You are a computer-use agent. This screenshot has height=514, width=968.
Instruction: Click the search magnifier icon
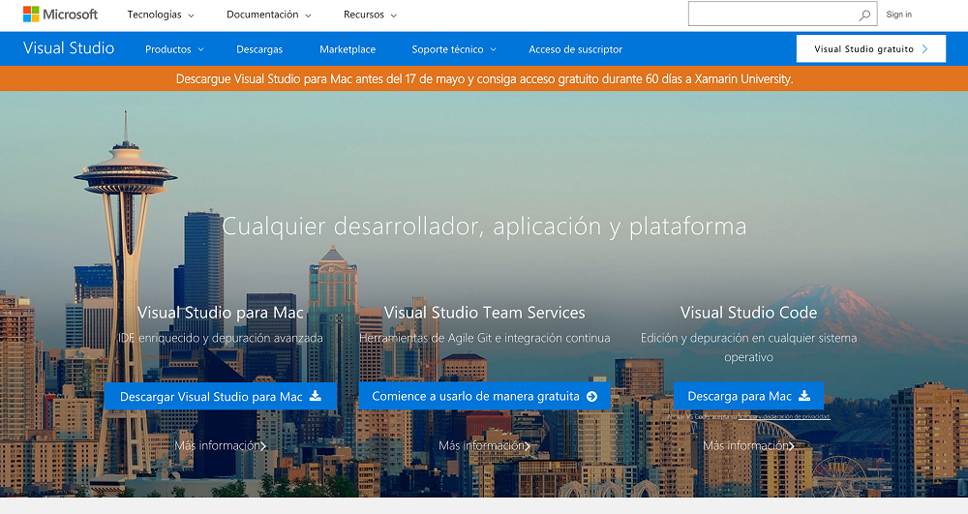(864, 15)
